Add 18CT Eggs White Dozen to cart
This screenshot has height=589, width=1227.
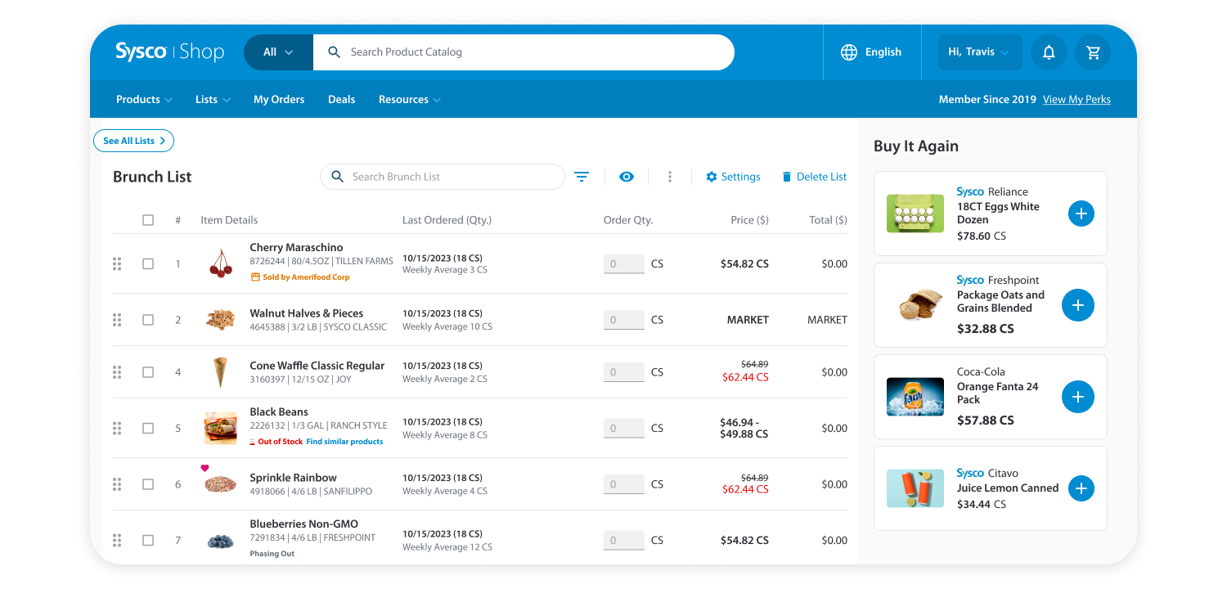pos(1081,214)
